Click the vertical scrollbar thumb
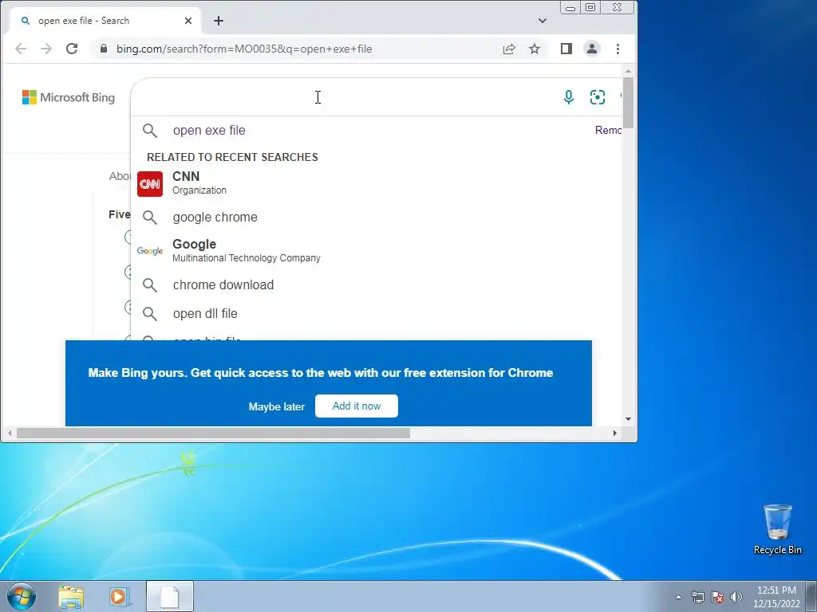The height and width of the screenshot is (612, 817). tap(628, 102)
